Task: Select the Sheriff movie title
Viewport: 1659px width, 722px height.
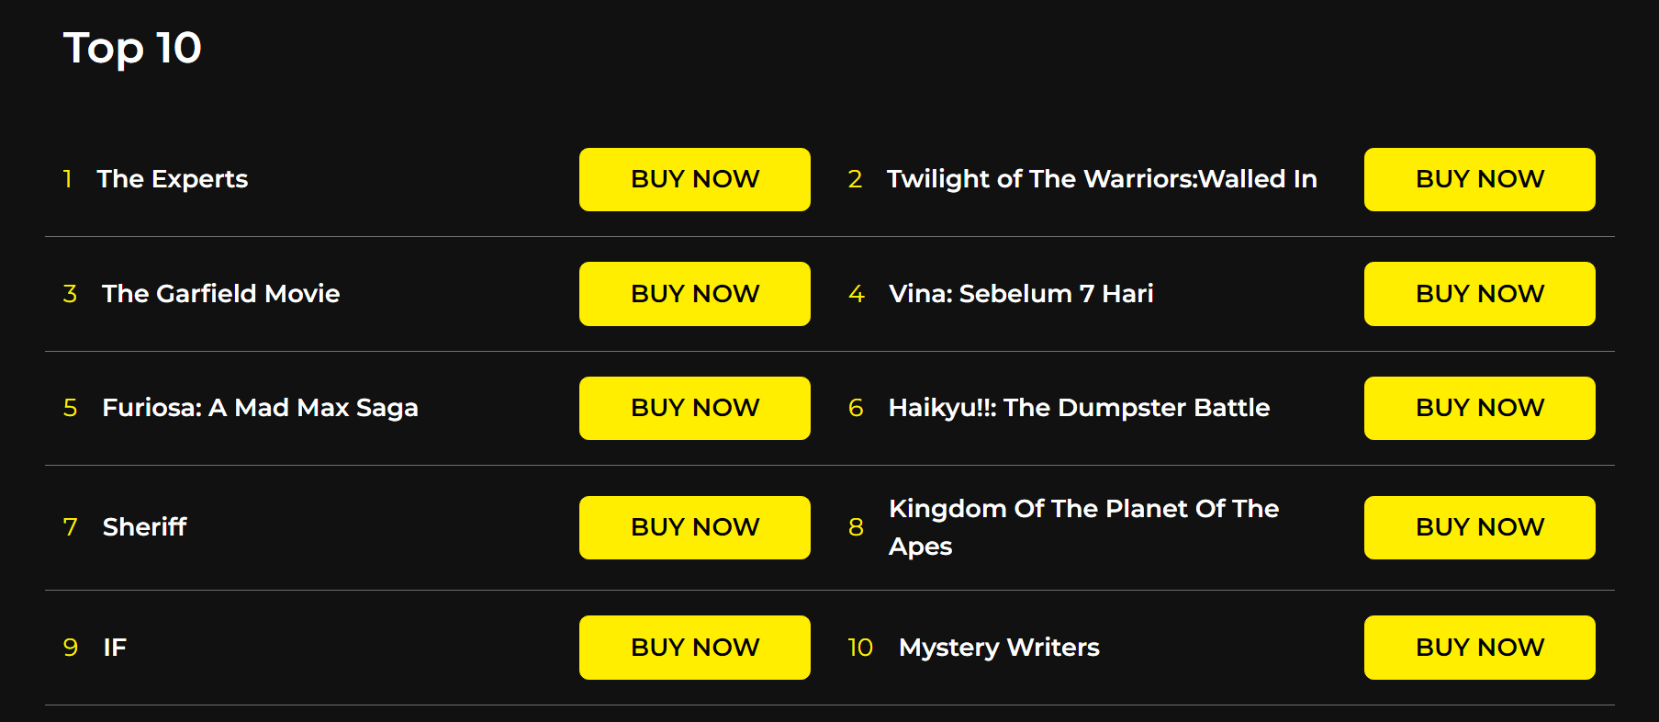Action: pyautogui.click(x=145, y=527)
